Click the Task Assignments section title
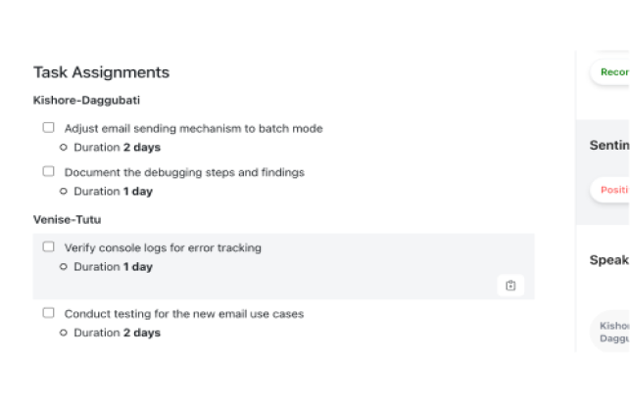 point(101,72)
